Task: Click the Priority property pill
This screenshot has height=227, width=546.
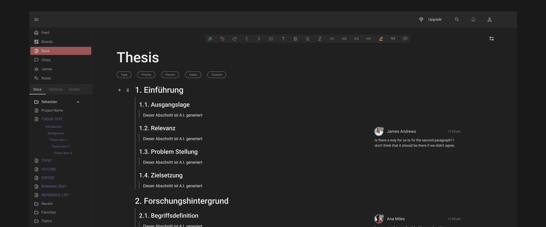Action: pos(146,75)
